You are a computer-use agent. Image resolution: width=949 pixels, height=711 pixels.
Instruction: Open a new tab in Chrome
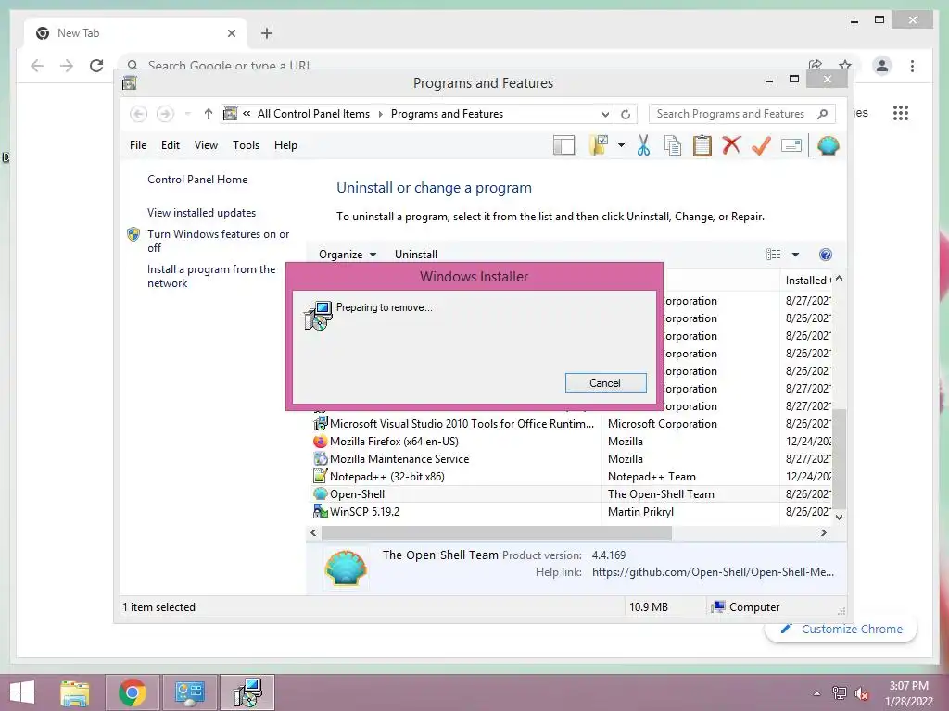click(x=267, y=33)
